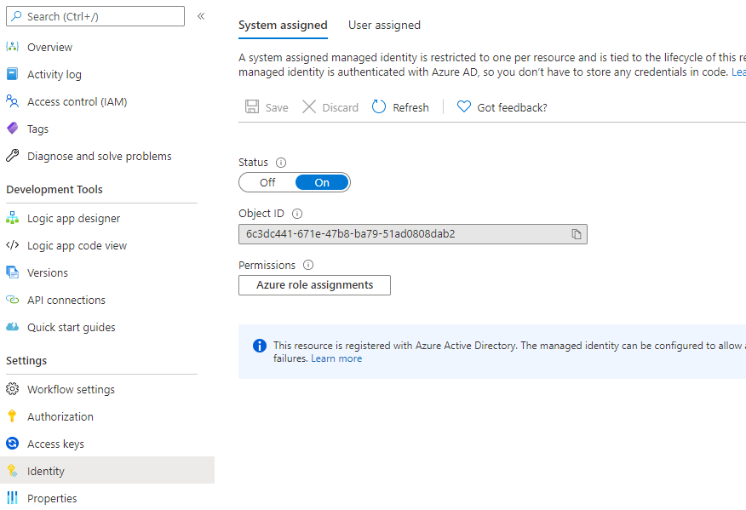Follow the Learn more link
This screenshot has width=746, height=510.
click(x=336, y=358)
